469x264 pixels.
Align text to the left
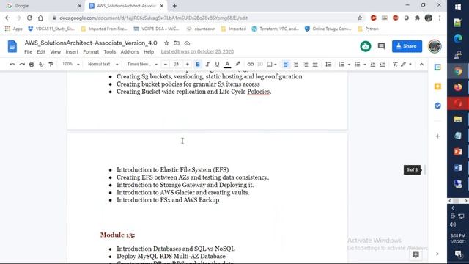click(x=287, y=64)
